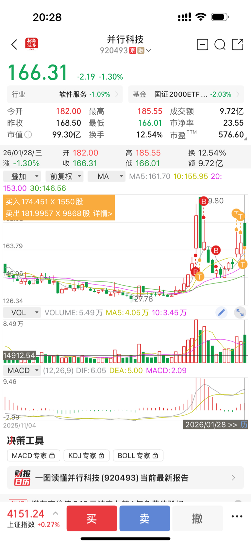This screenshot has width=251, height=545.
Task: Tap the 撤 cancel order button
Action: tap(197, 518)
